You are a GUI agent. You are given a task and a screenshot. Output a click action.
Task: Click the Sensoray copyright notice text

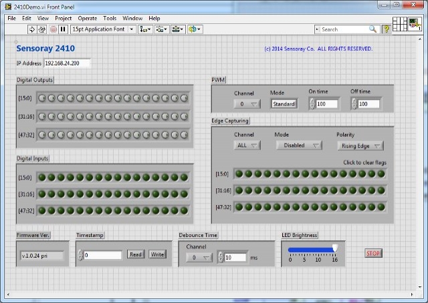tap(318, 49)
